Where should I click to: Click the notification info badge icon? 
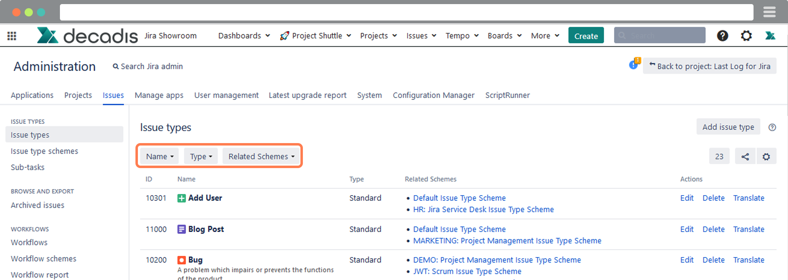(634, 64)
